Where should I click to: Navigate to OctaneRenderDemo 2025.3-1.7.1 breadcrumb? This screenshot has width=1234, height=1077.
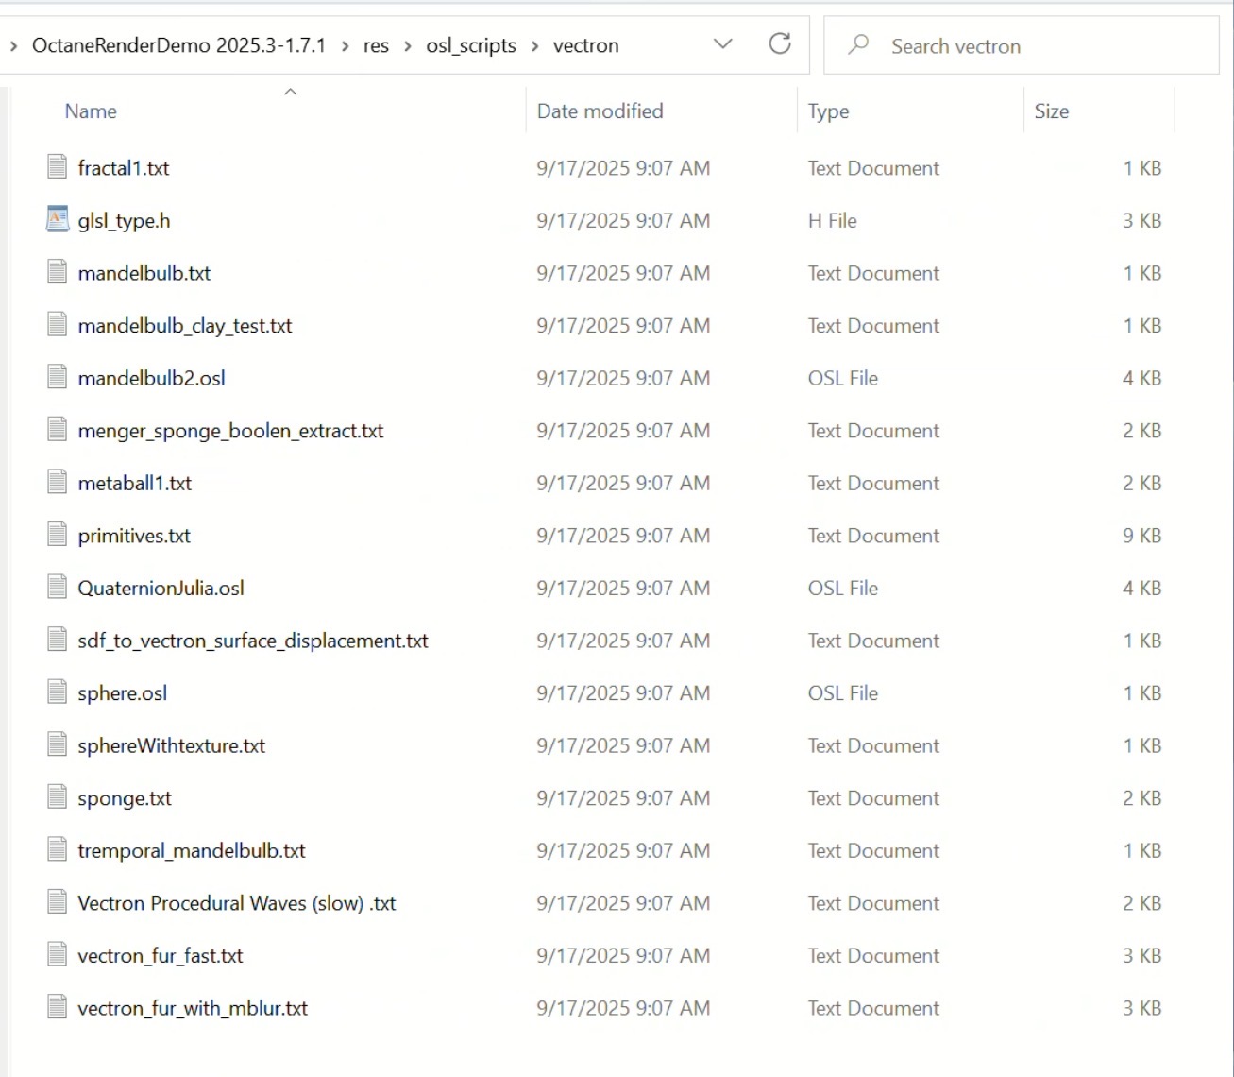point(178,45)
